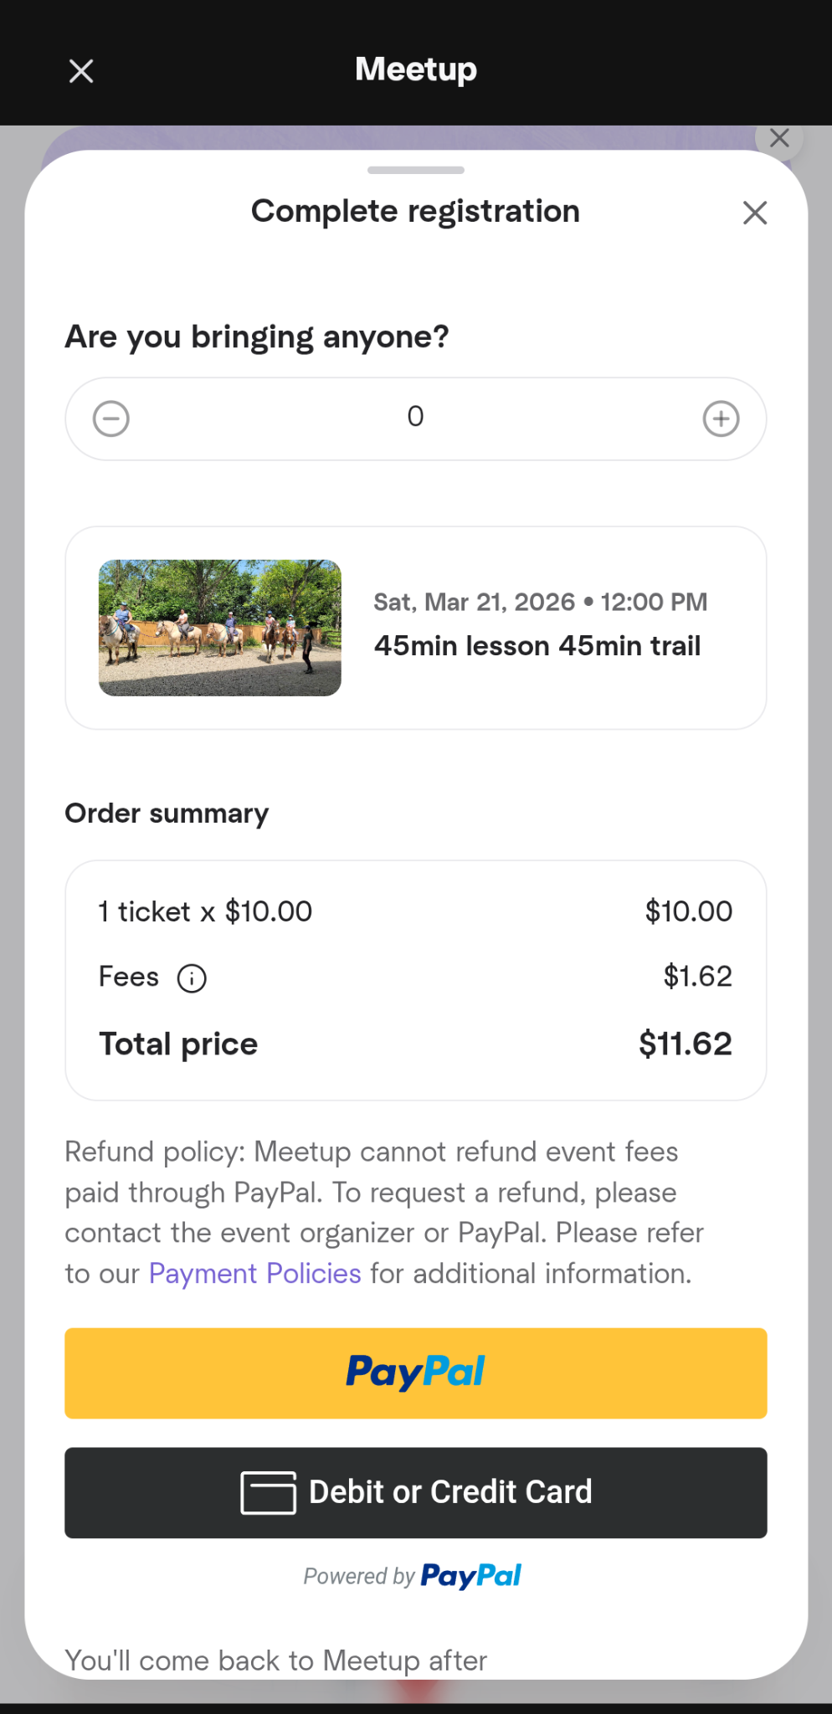Viewport: 832px width, 1714px height.
Task: Tap the 1 ticket x $10.00 row
Action: tap(205, 911)
